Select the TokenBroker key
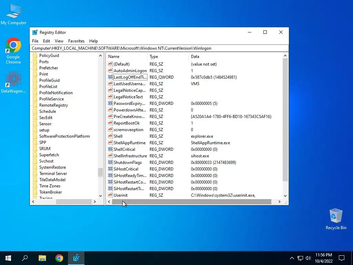Viewport: 353px width, 265px height. pyautogui.click(x=51, y=192)
